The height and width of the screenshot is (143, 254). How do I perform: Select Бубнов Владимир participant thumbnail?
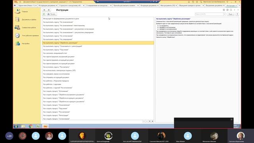(108, 136)
